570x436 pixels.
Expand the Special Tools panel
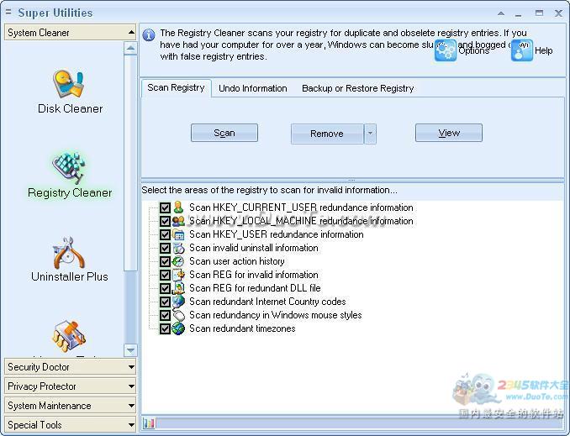70,425
